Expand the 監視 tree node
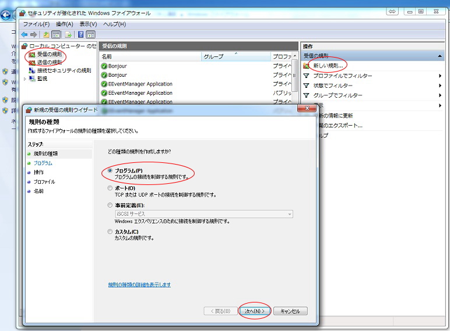450x331 pixels. [25, 79]
